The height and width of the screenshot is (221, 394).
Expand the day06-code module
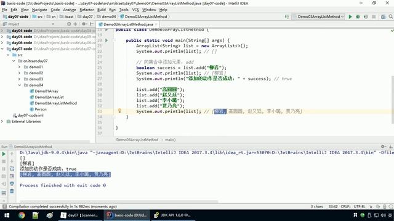point(2,42)
